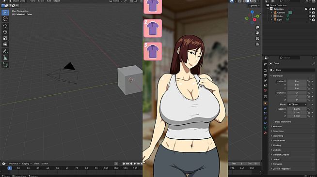Toggle auto keying record button

point(116,163)
